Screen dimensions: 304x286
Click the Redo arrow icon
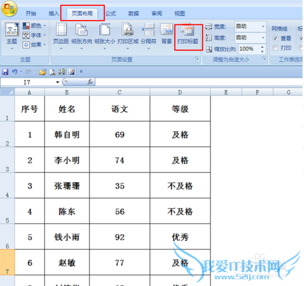[x=29, y=72]
